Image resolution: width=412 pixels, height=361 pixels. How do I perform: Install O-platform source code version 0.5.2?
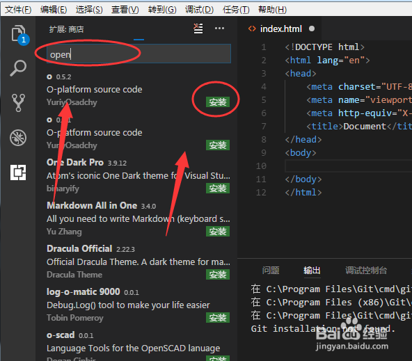point(218,102)
